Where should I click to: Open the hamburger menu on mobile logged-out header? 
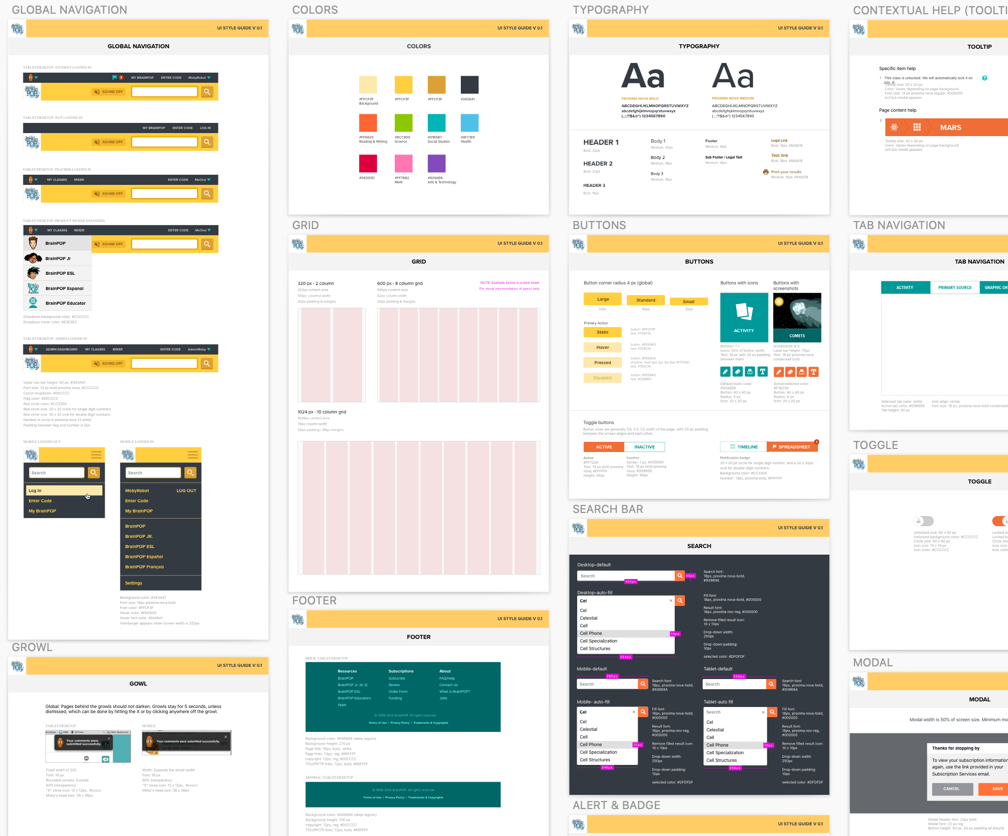96,455
